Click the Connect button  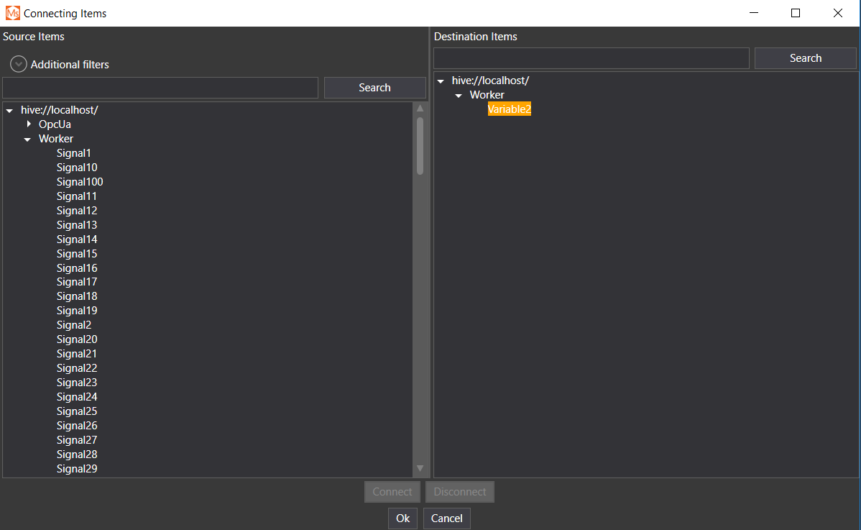tap(392, 492)
